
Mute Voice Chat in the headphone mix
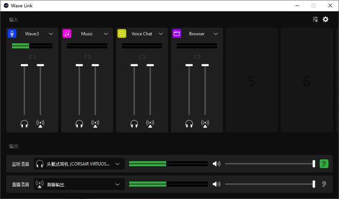tap(134, 124)
